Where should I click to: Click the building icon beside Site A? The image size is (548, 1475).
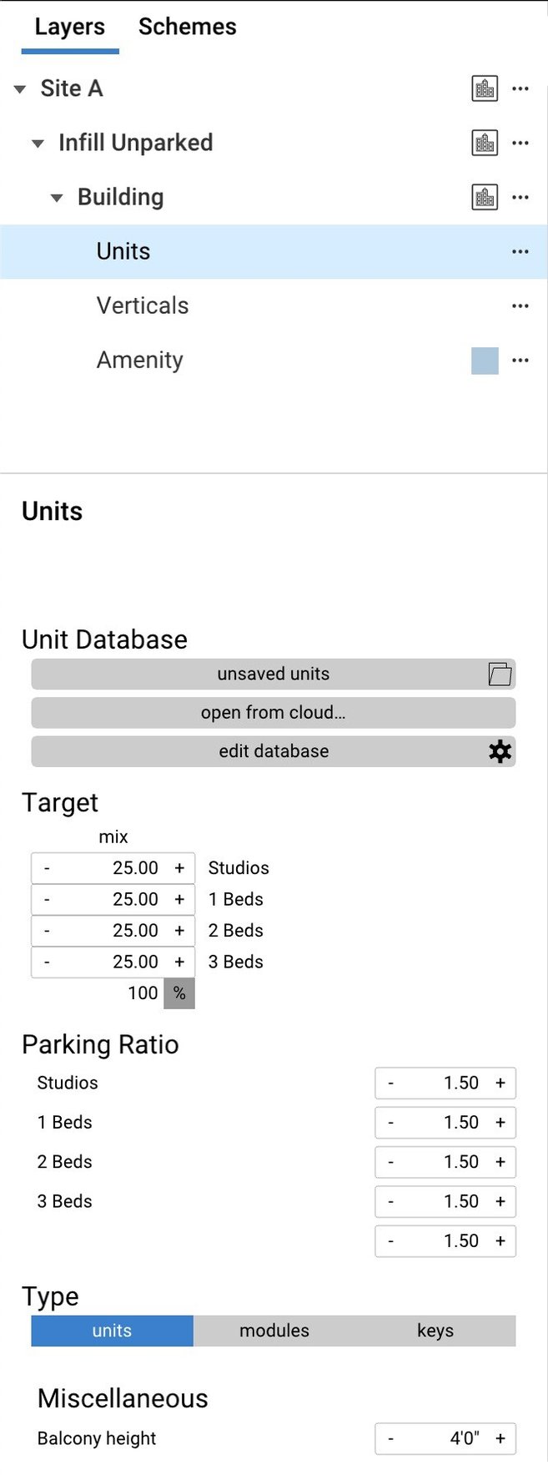click(485, 88)
